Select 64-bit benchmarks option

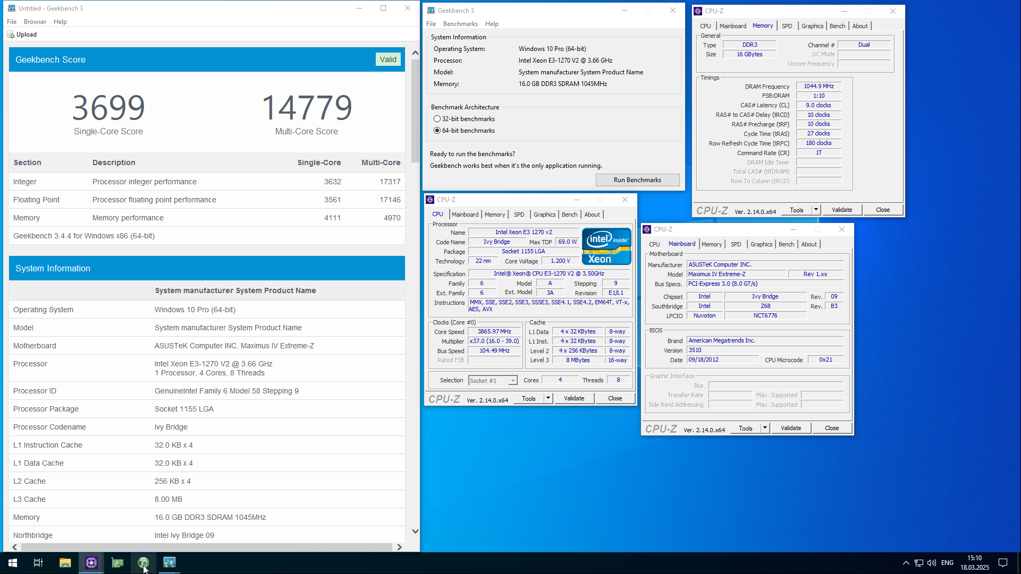pyautogui.click(x=465, y=131)
